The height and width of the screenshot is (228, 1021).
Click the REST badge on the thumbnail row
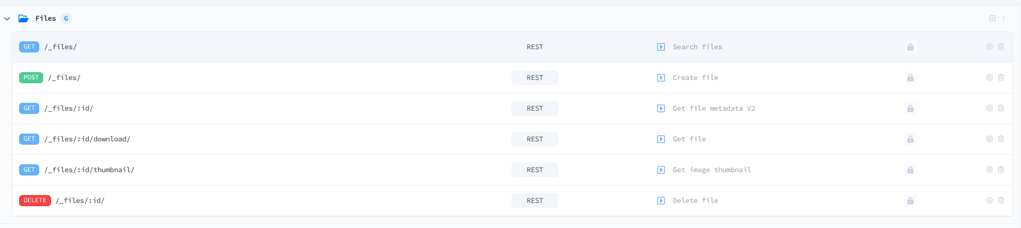click(x=535, y=170)
